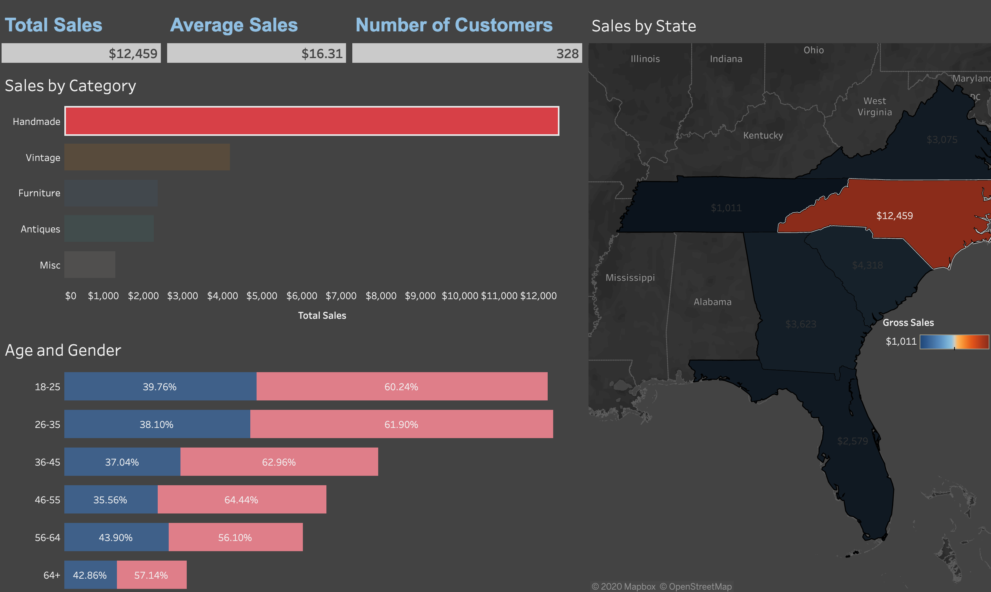
Task: Click the Alabama map label
Action: pos(712,302)
